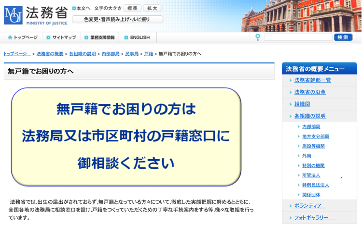Open 法務省の沿革 in sidebar menu
This screenshot has width=362, height=225.
[x=310, y=92]
